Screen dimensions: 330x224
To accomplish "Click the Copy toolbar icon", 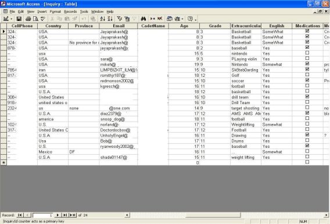I will [60, 19].
